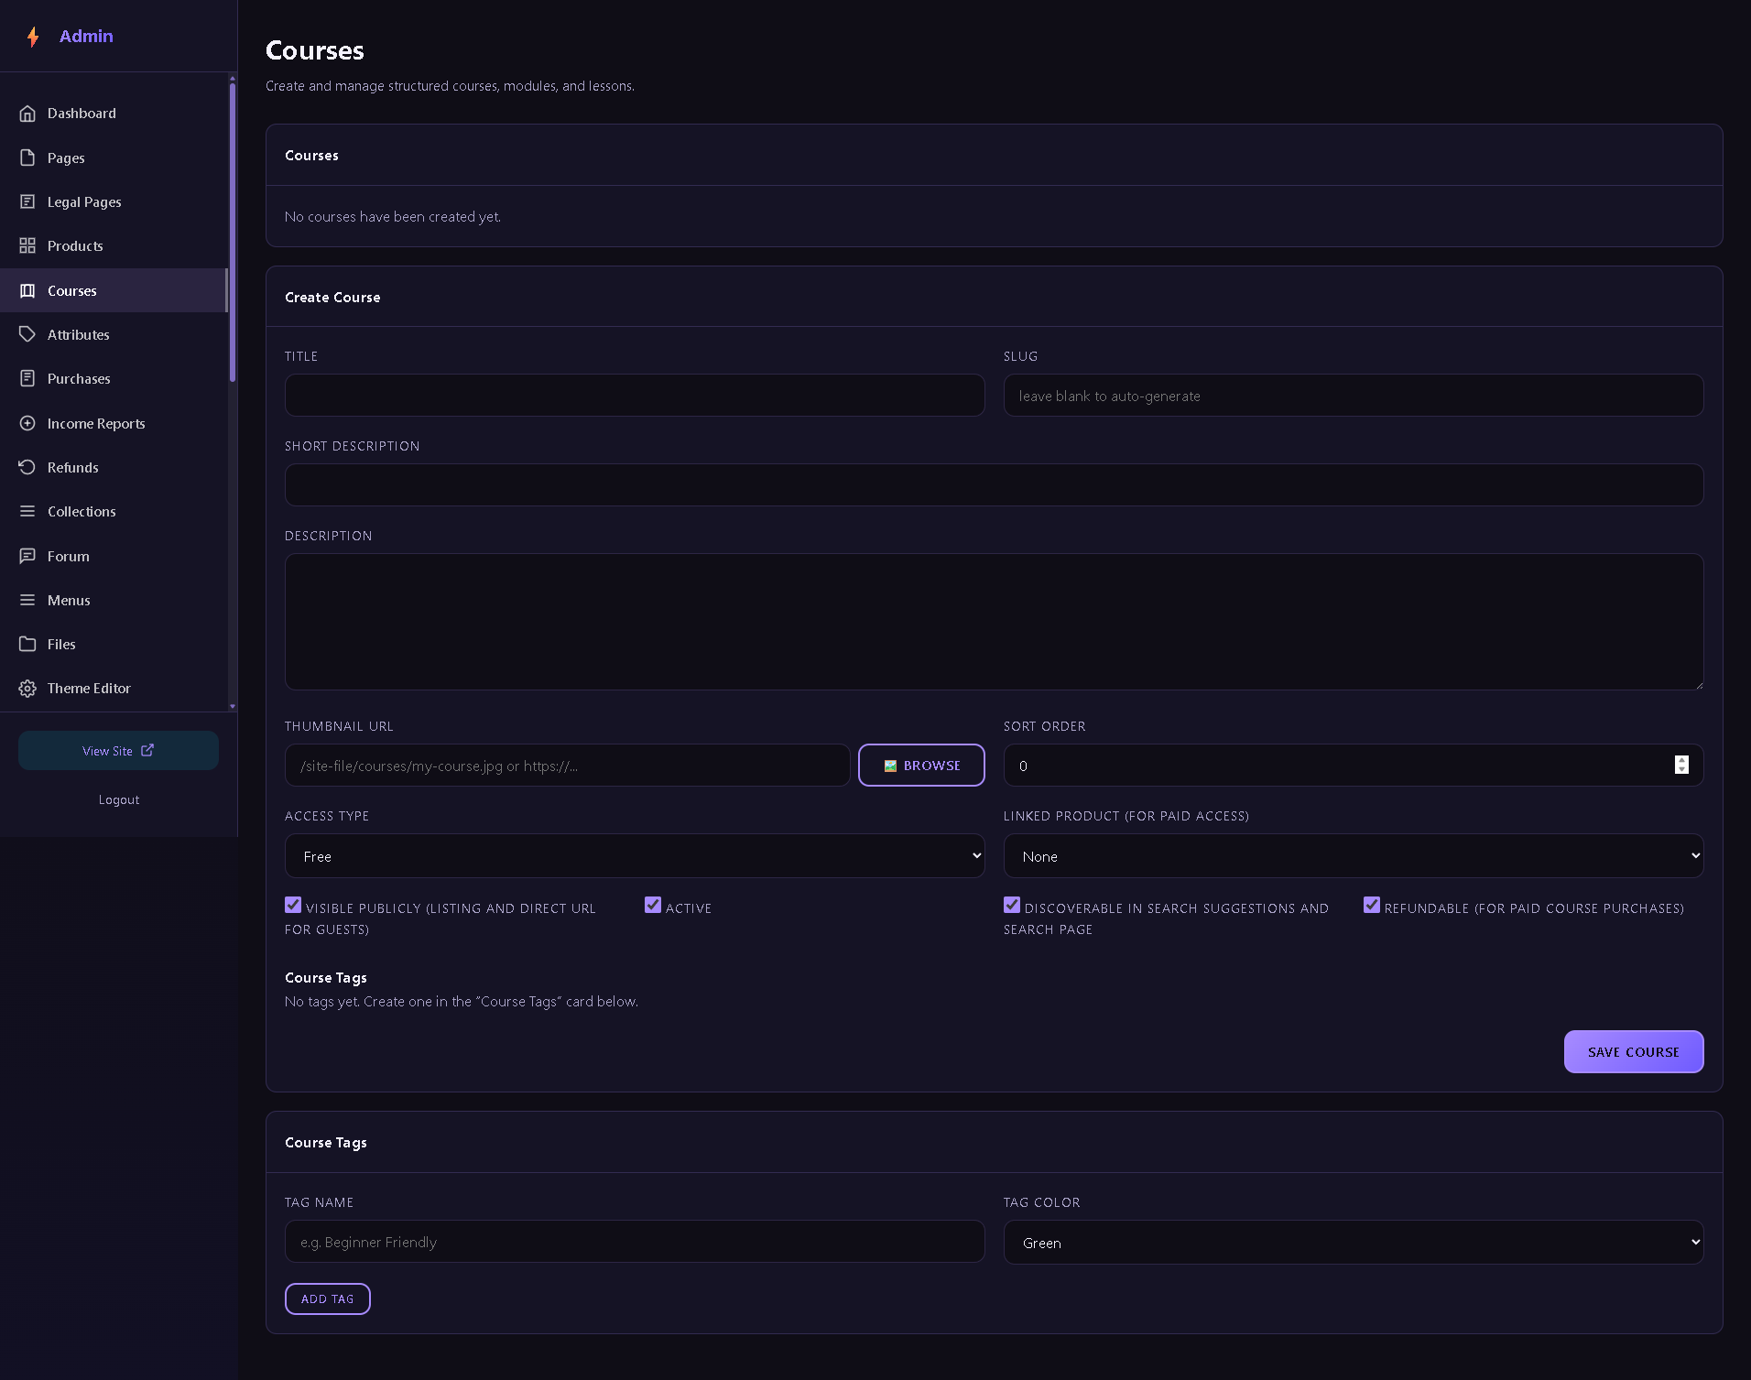Click the Courses book icon

tap(27, 290)
